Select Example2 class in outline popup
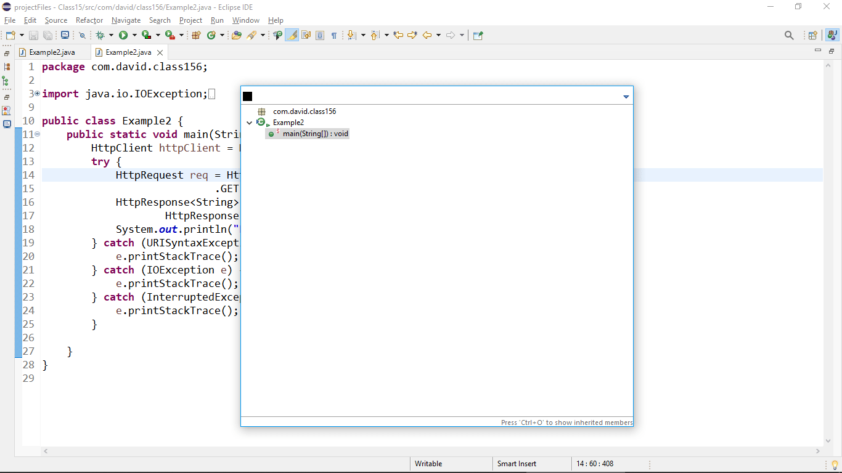This screenshot has height=473, width=842. pyautogui.click(x=288, y=123)
